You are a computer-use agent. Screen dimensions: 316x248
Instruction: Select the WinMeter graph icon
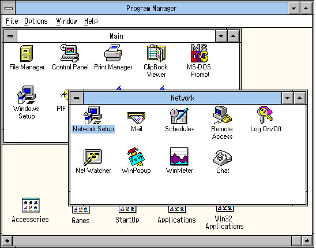coord(179,157)
